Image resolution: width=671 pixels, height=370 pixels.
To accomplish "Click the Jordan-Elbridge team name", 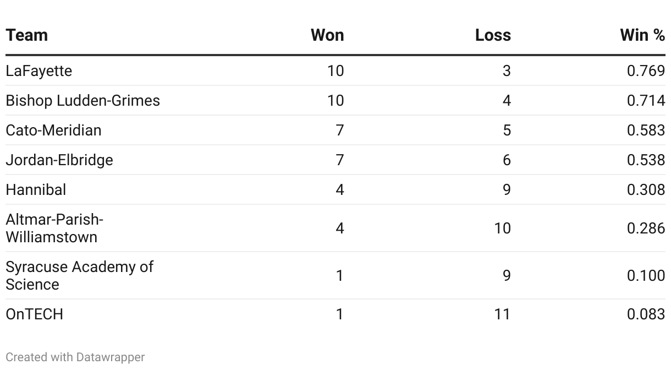I will tap(59, 160).
